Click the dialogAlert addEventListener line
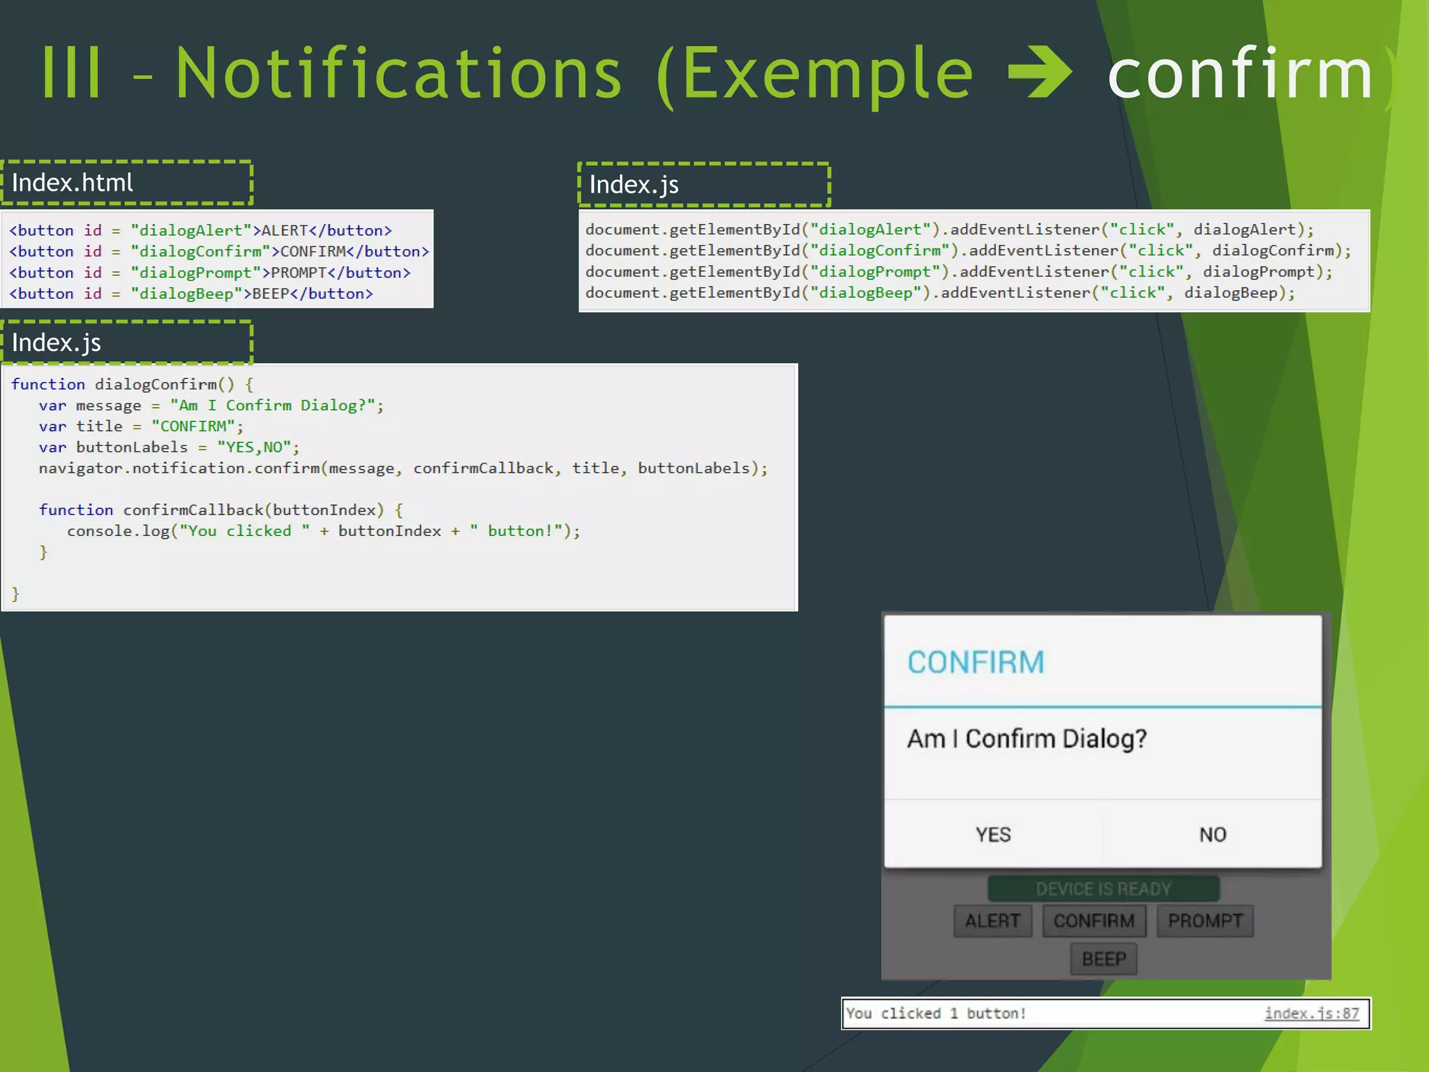 [x=950, y=230]
